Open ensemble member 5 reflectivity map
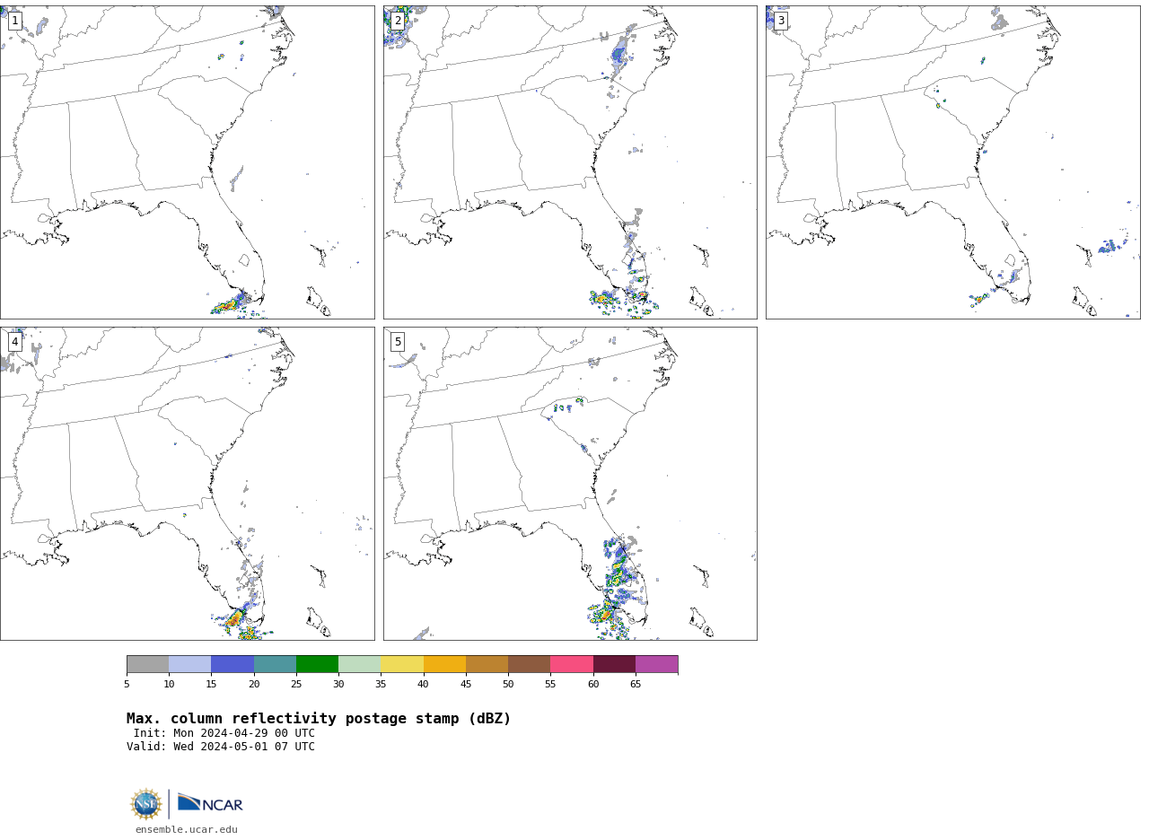The image size is (1149, 840). tap(570, 484)
